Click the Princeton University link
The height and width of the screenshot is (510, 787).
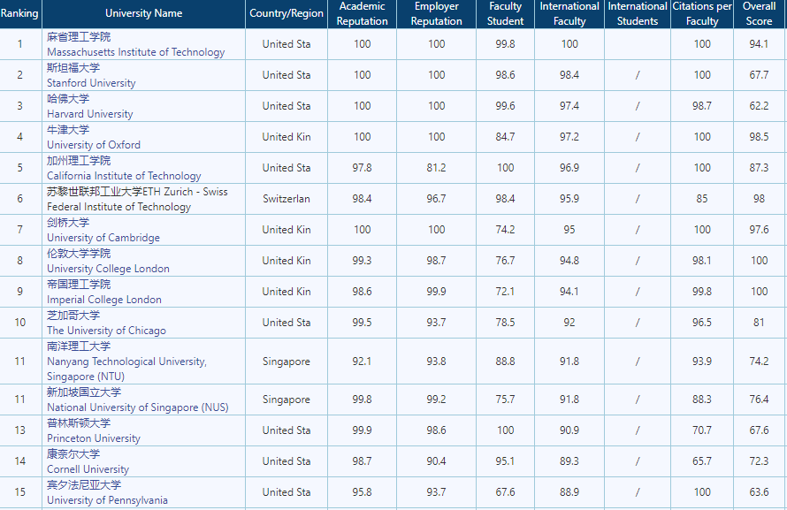(x=93, y=438)
